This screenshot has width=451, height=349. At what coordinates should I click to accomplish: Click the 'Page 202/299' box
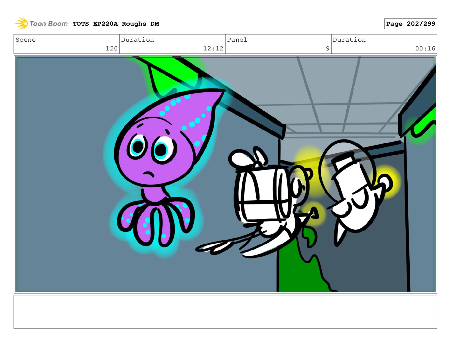411,24
